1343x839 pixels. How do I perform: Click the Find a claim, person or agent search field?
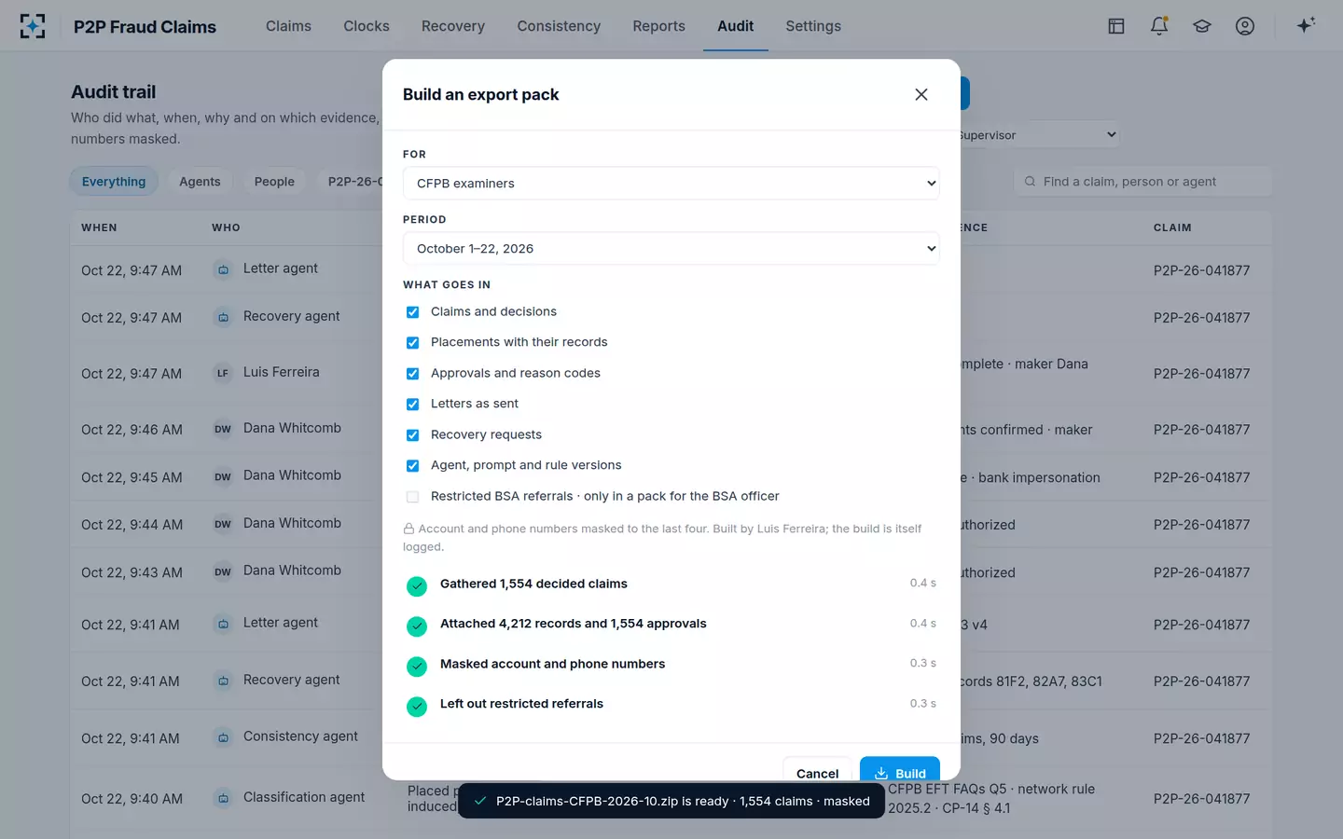click(1142, 182)
